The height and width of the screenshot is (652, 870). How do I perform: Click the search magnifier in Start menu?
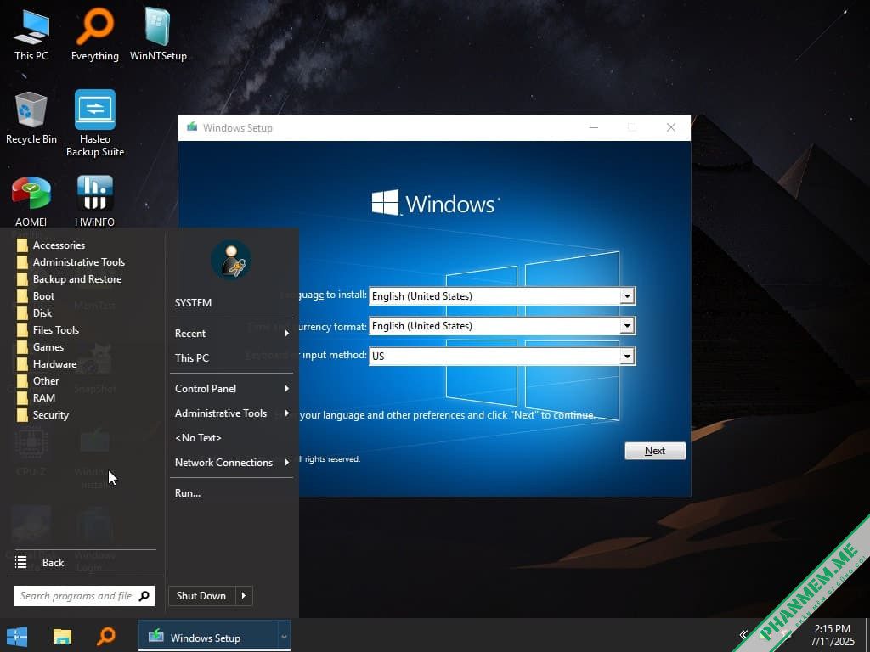(x=144, y=596)
